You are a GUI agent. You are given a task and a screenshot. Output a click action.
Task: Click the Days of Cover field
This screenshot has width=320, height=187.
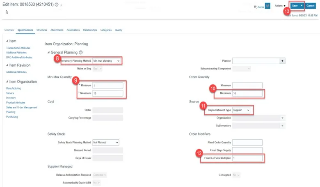click(107, 158)
